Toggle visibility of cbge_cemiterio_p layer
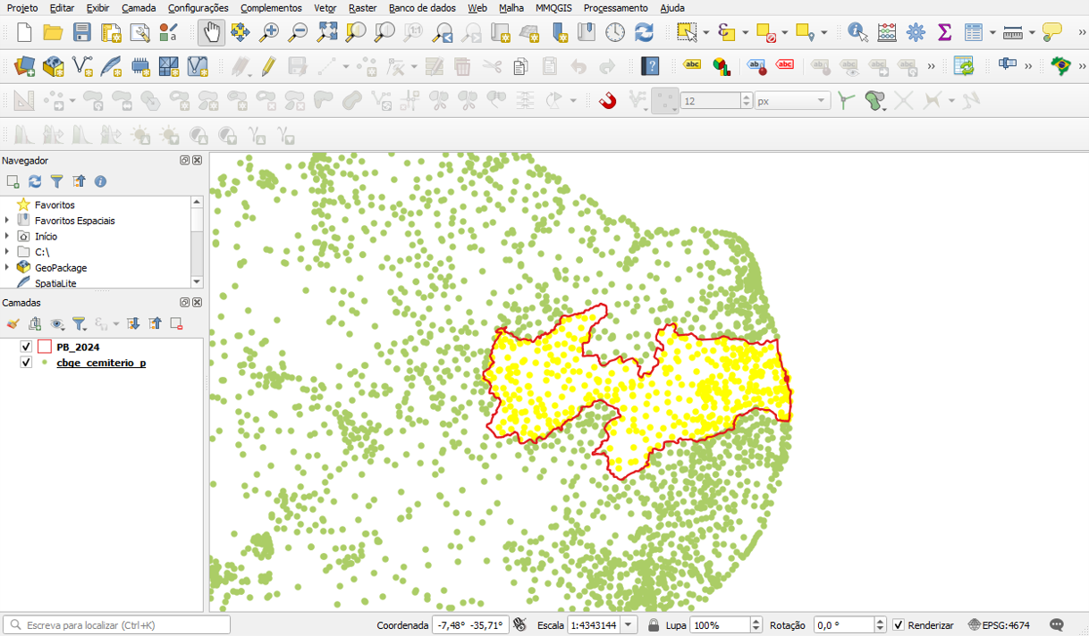1089x636 pixels. (26, 363)
